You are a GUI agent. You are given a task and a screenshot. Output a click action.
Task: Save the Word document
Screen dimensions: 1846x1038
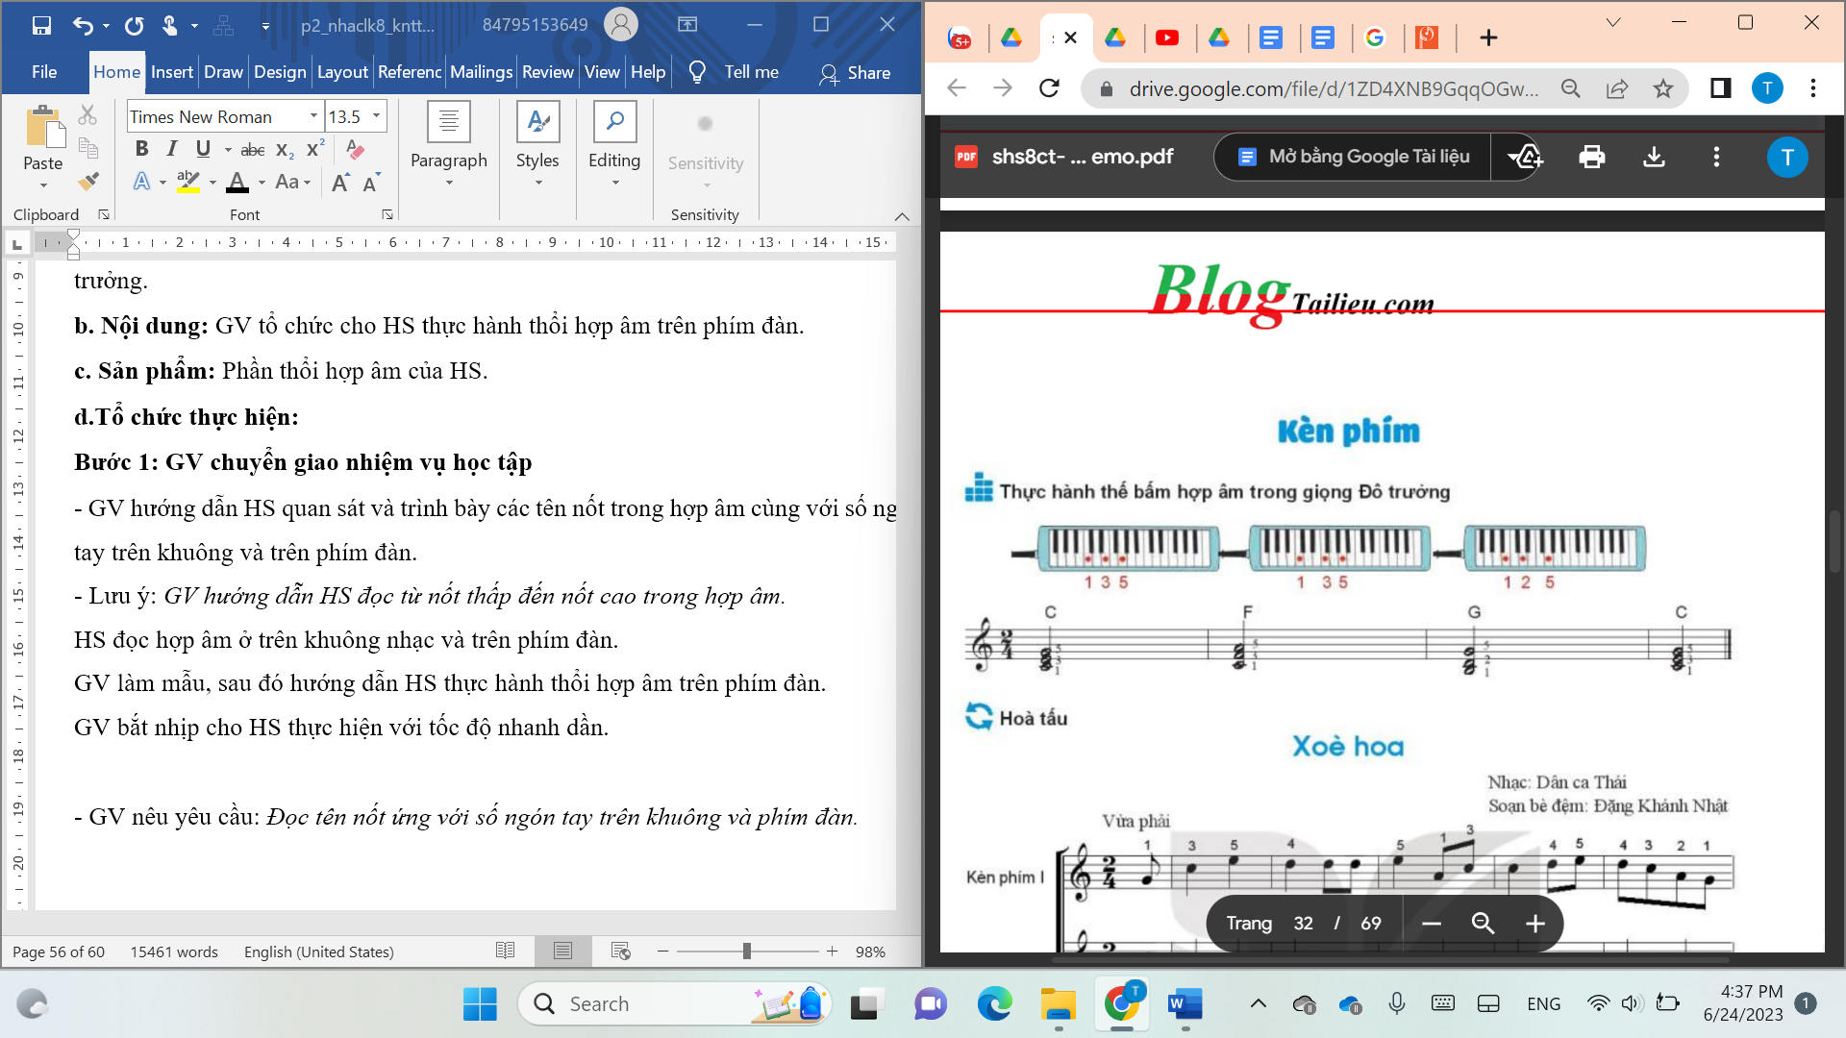click(x=41, y=26)
